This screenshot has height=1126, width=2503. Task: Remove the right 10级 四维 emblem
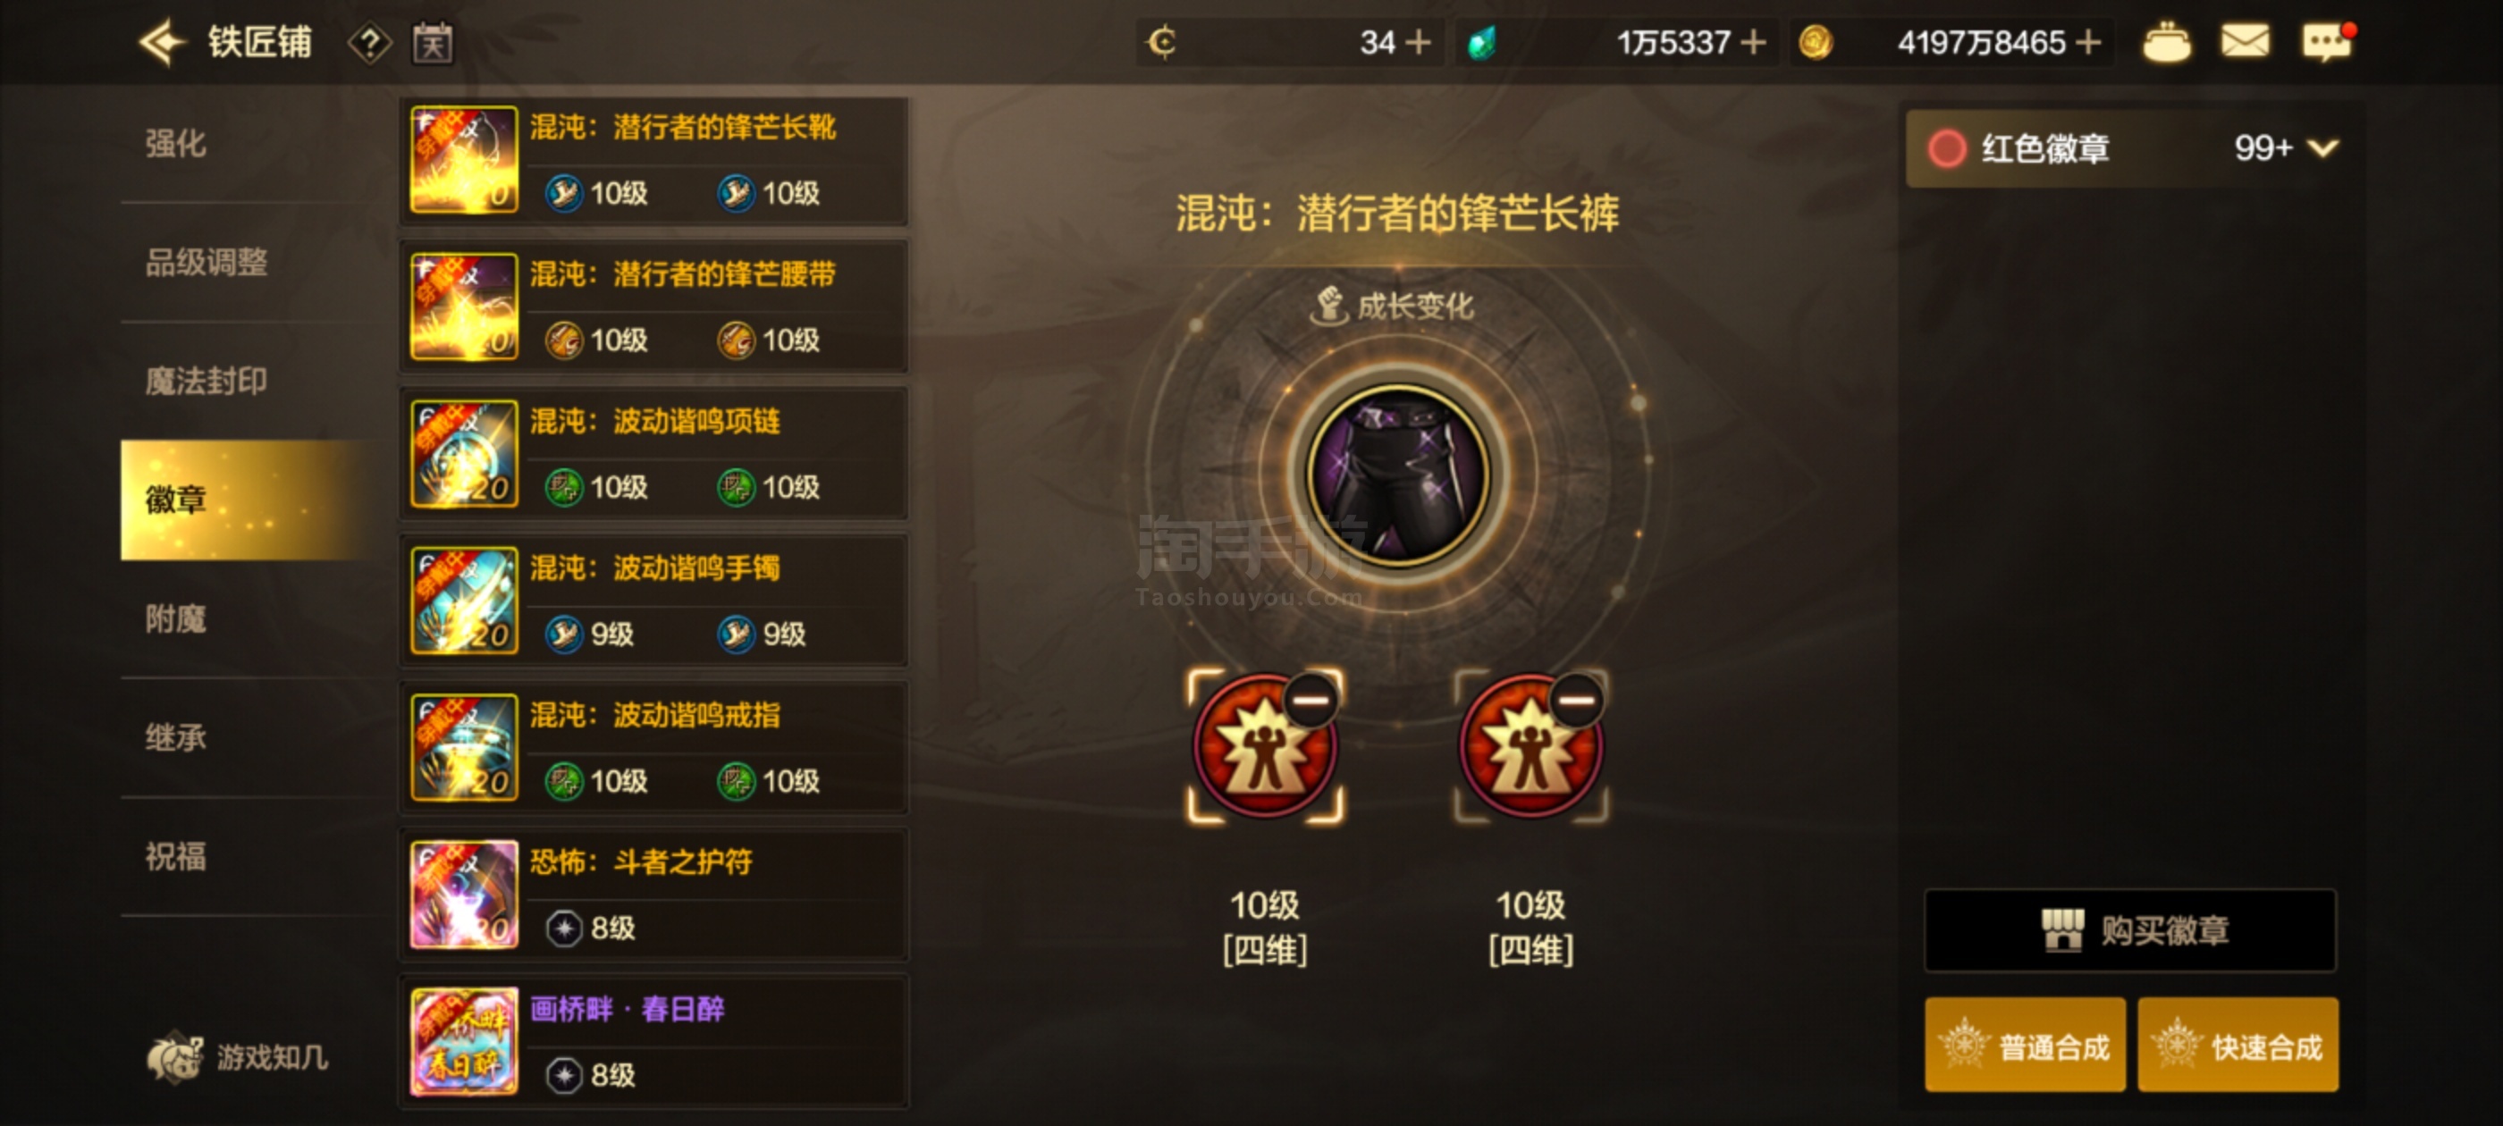pos(1576,700)
